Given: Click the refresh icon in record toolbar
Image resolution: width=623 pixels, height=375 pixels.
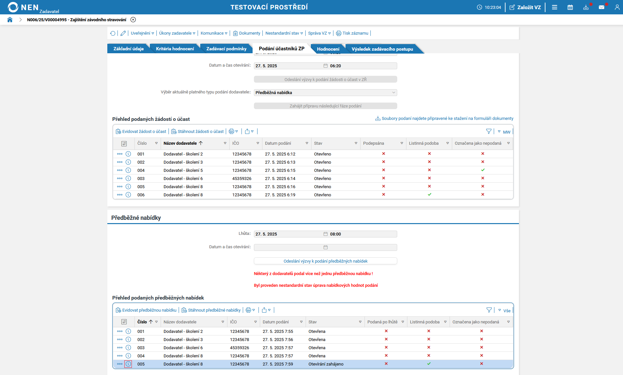Looking at the screenshot, I should (113, 33).
